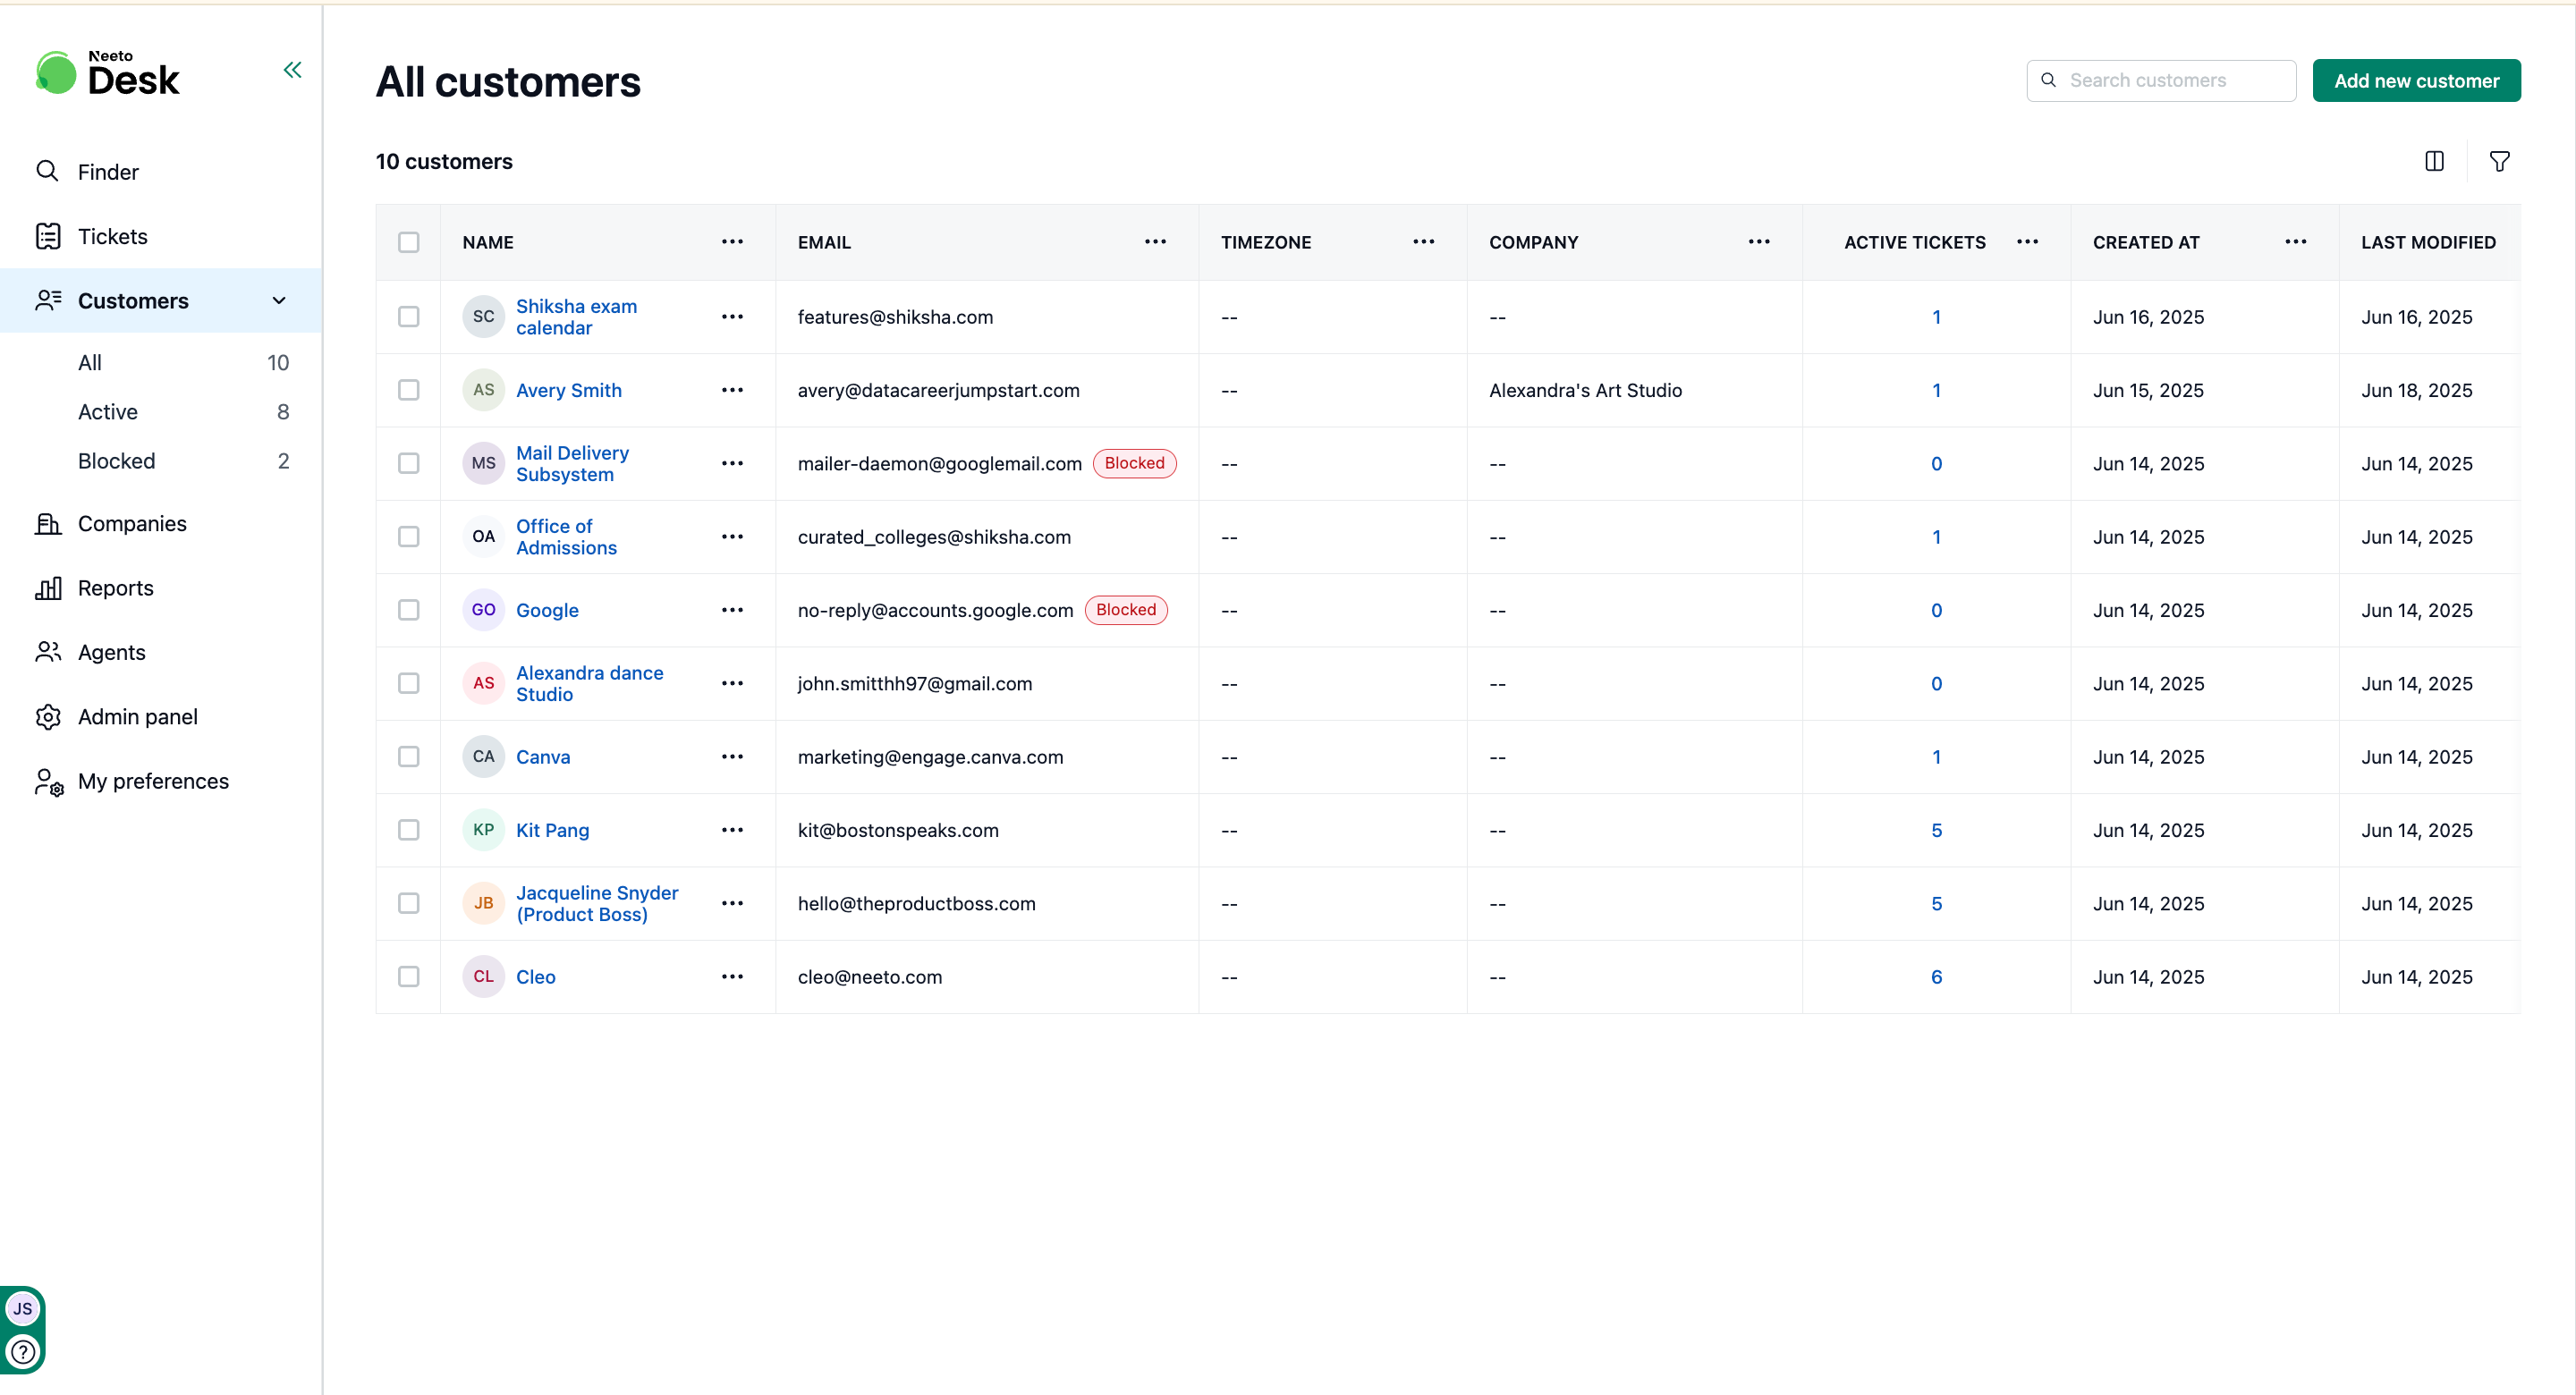Open row actions for Mail Delivery Subsystem
The image size is (2576, 1395).
click(x=732, y=464)
